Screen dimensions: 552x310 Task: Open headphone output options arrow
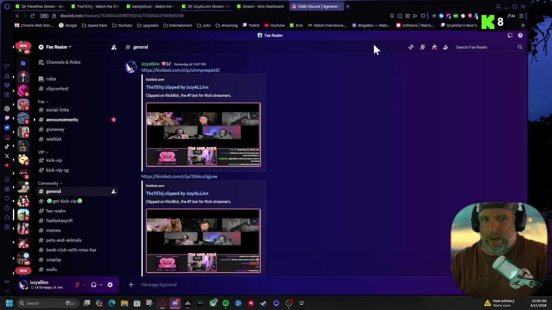click(x=100, y=285)
